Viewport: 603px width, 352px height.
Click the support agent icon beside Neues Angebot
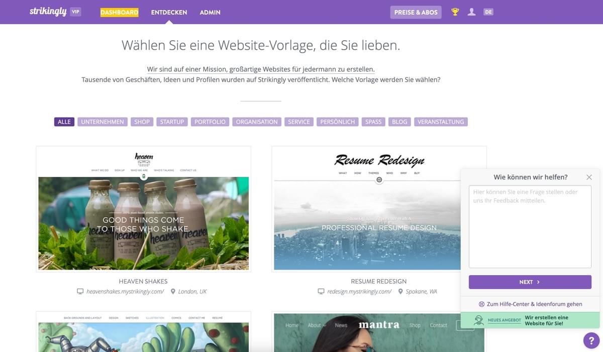coord(479,320)
